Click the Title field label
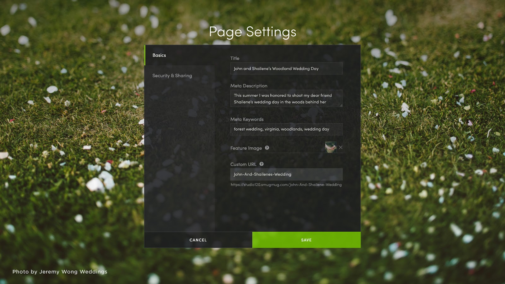 coord(235,58)
